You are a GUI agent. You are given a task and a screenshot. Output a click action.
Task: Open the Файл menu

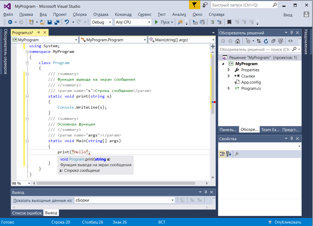(x=8, y=14)
